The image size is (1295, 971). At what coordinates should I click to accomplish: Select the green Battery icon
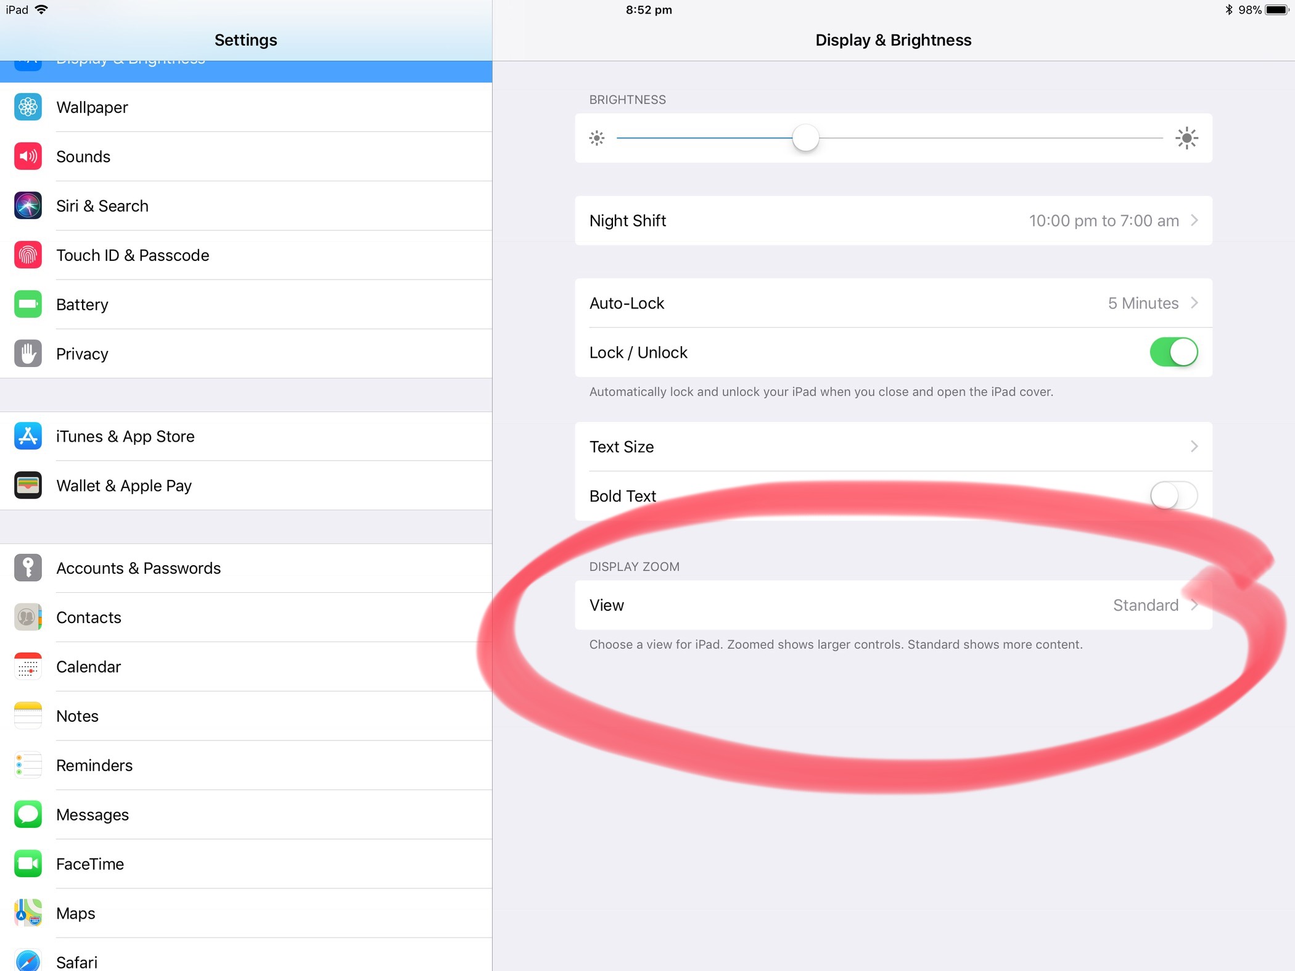point(28,304)
